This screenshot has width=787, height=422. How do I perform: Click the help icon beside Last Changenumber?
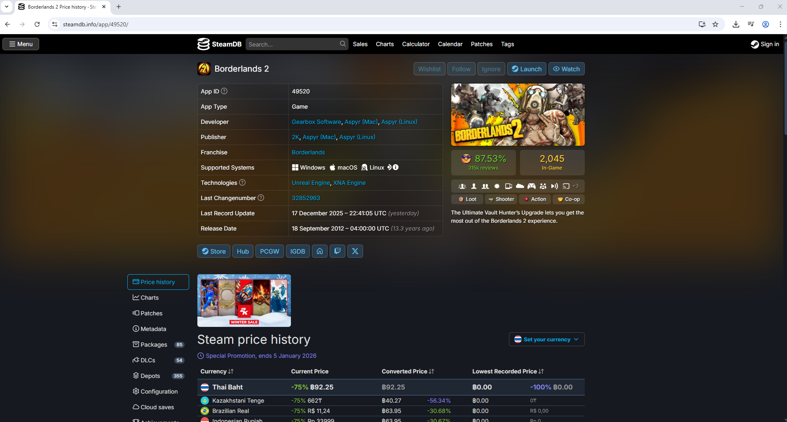click(261, 198)
